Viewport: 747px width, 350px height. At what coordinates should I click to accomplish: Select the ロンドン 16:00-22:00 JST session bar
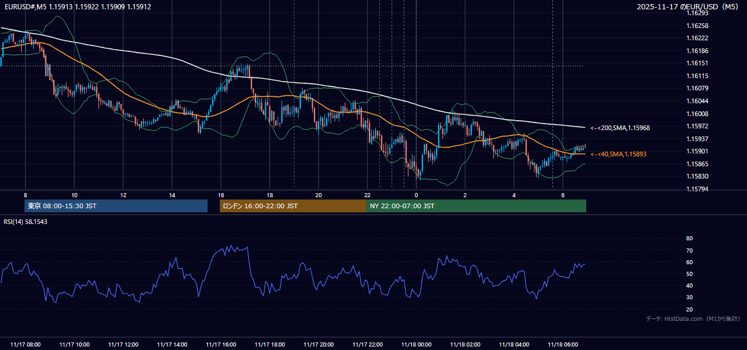[293, 206]
